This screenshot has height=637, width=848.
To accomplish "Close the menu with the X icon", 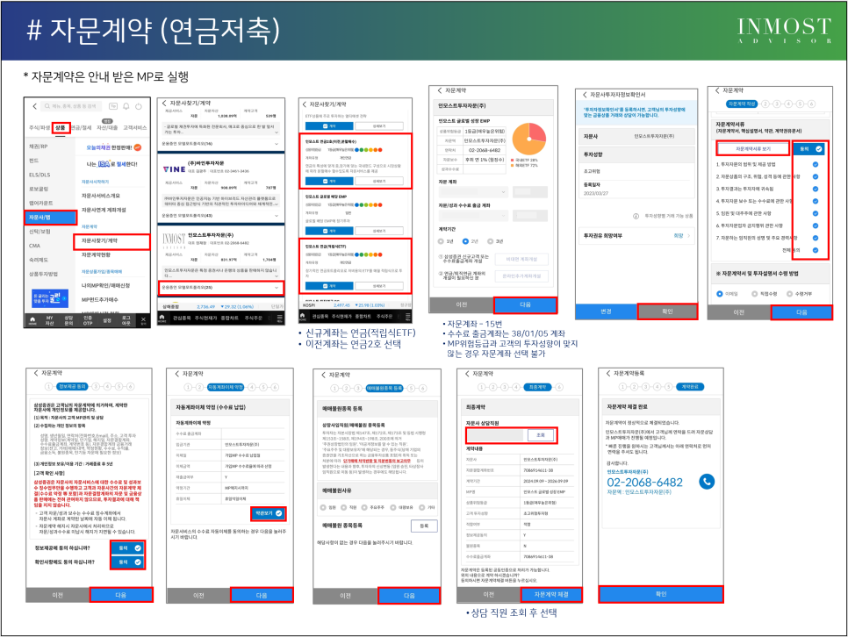I will coord(143,320).
